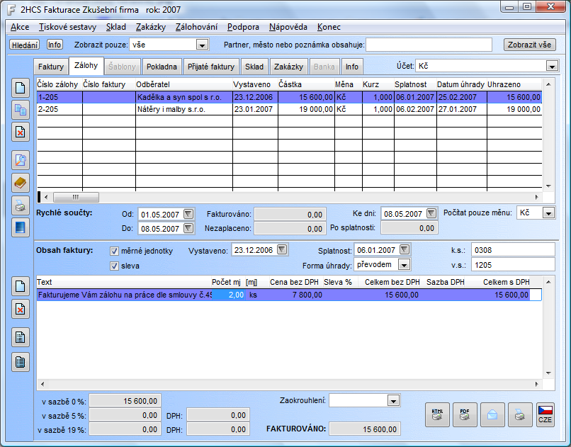Open the "Zobrazit pouze" dropdown
Image resolution: width=571 pixels, height=447 pixels.
point(202,45)
